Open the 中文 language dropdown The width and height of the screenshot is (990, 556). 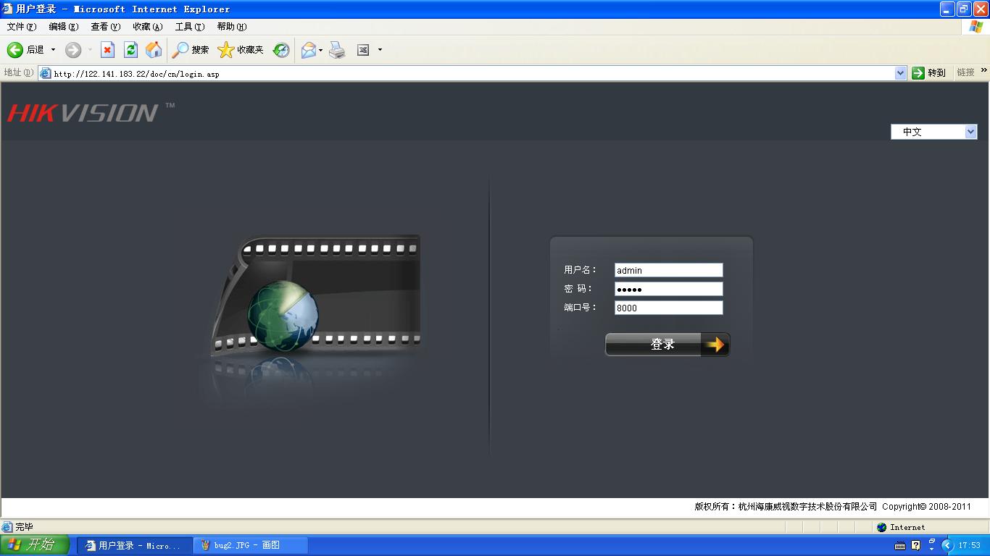point(934,132)
